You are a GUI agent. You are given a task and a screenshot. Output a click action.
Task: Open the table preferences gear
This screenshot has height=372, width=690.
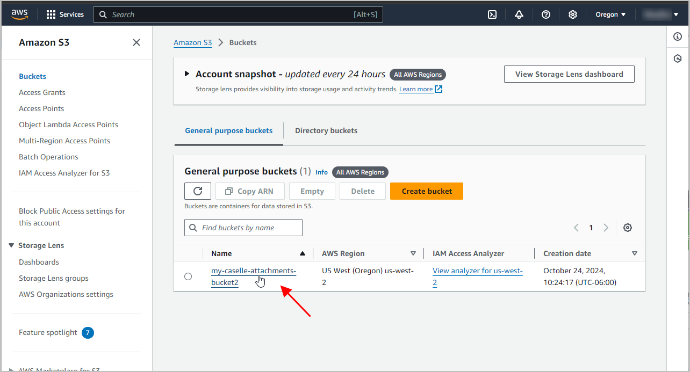(628, 228)
